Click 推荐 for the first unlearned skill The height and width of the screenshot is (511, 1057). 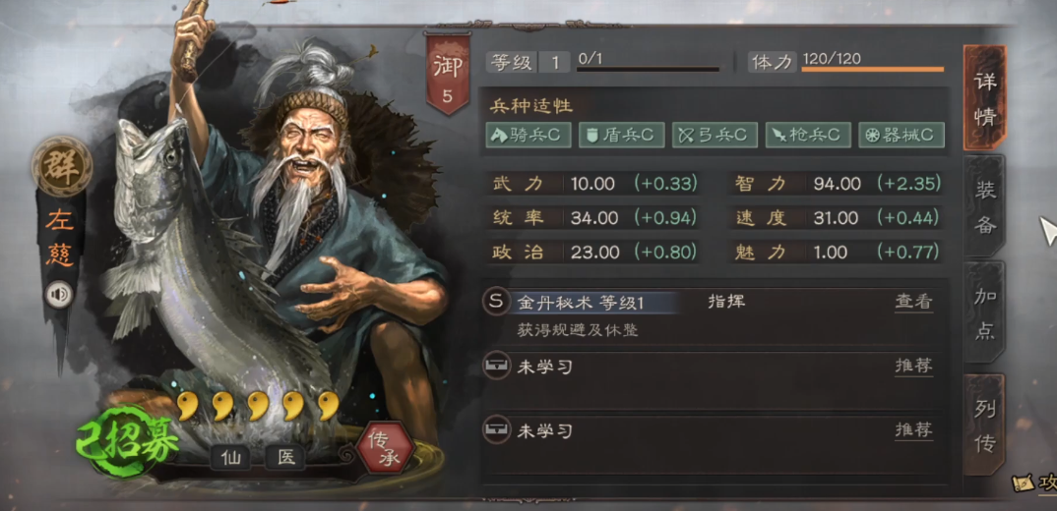coord(913,367)
